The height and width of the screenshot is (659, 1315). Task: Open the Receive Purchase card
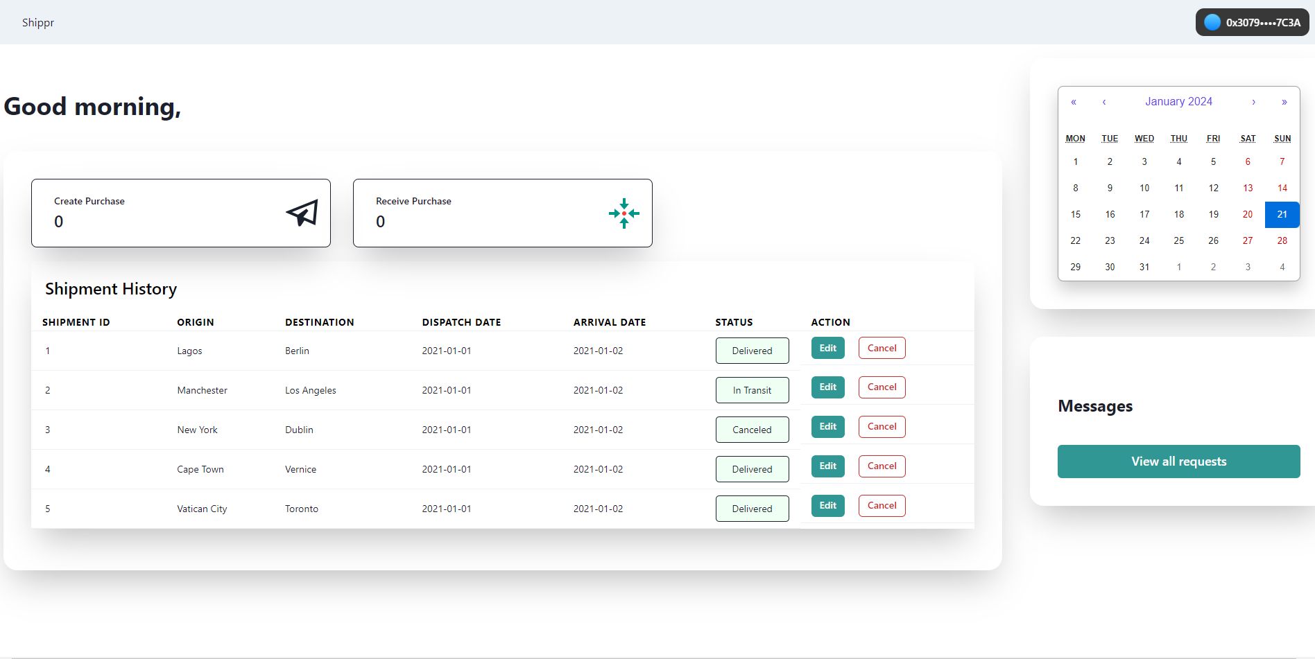click(x=503, y=213)
